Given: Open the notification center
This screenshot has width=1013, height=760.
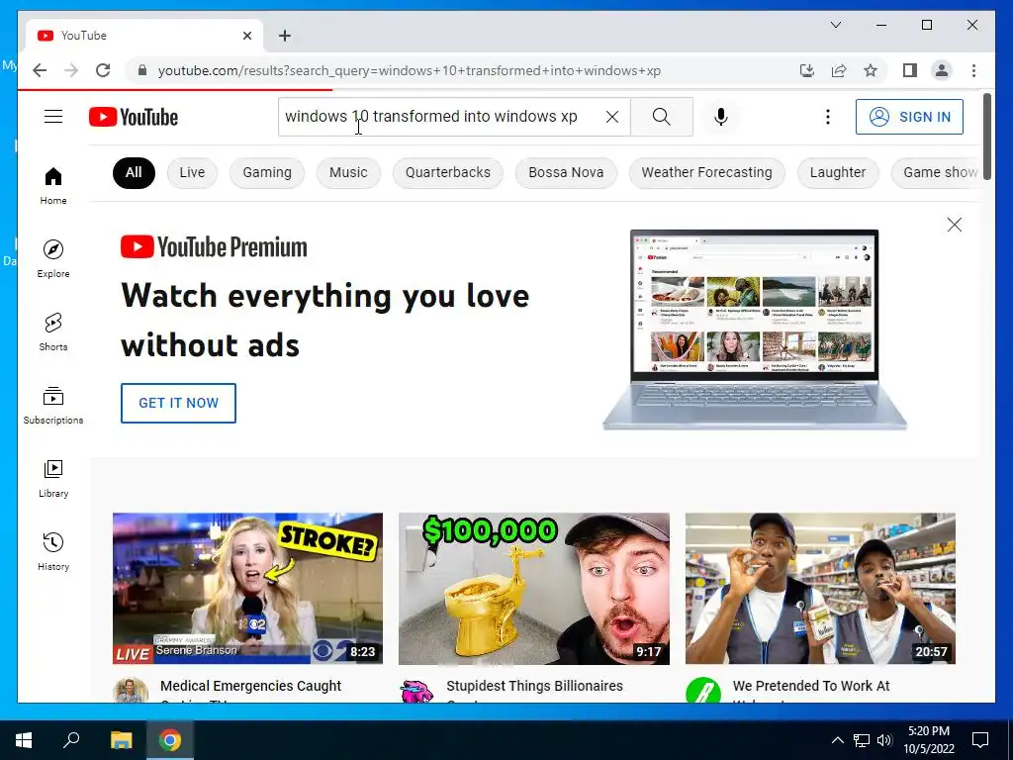Looking at the screenshot, I should click(x=980, y=740).
